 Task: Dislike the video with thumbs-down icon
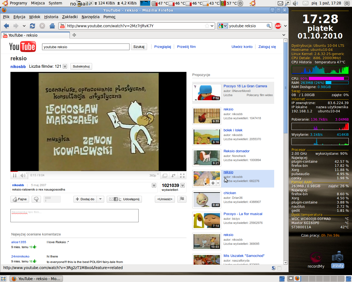click(36, 199)
